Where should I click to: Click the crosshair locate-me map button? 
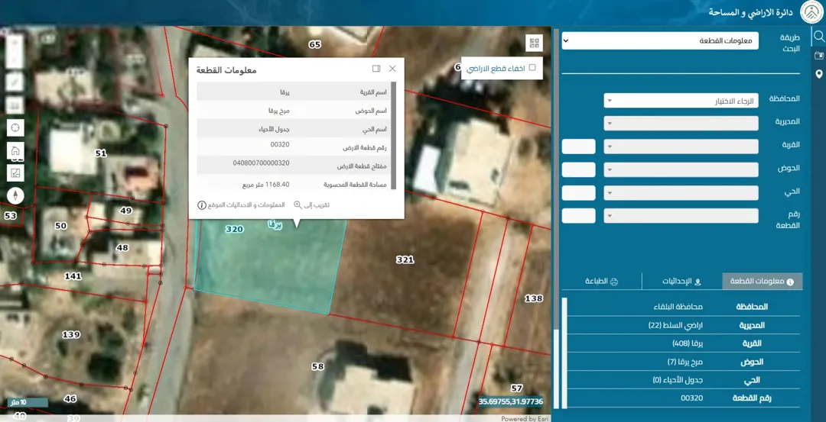click(15, 127)
